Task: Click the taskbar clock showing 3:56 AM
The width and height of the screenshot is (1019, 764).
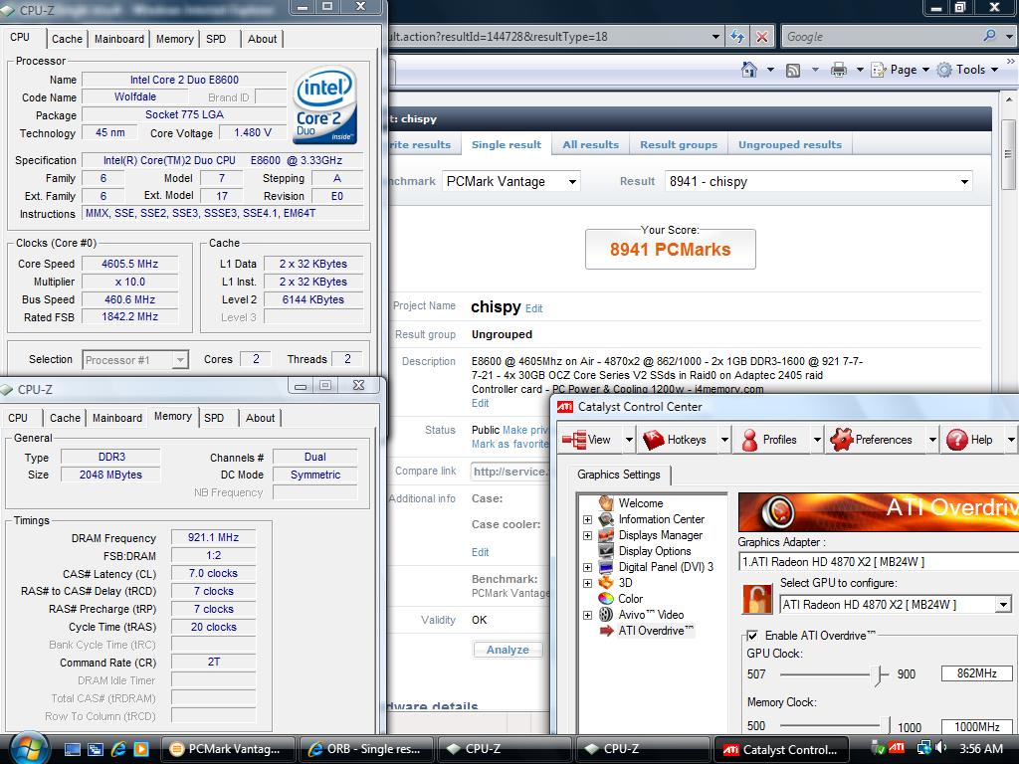Action: pyautogui.click(x=980, y=749)
